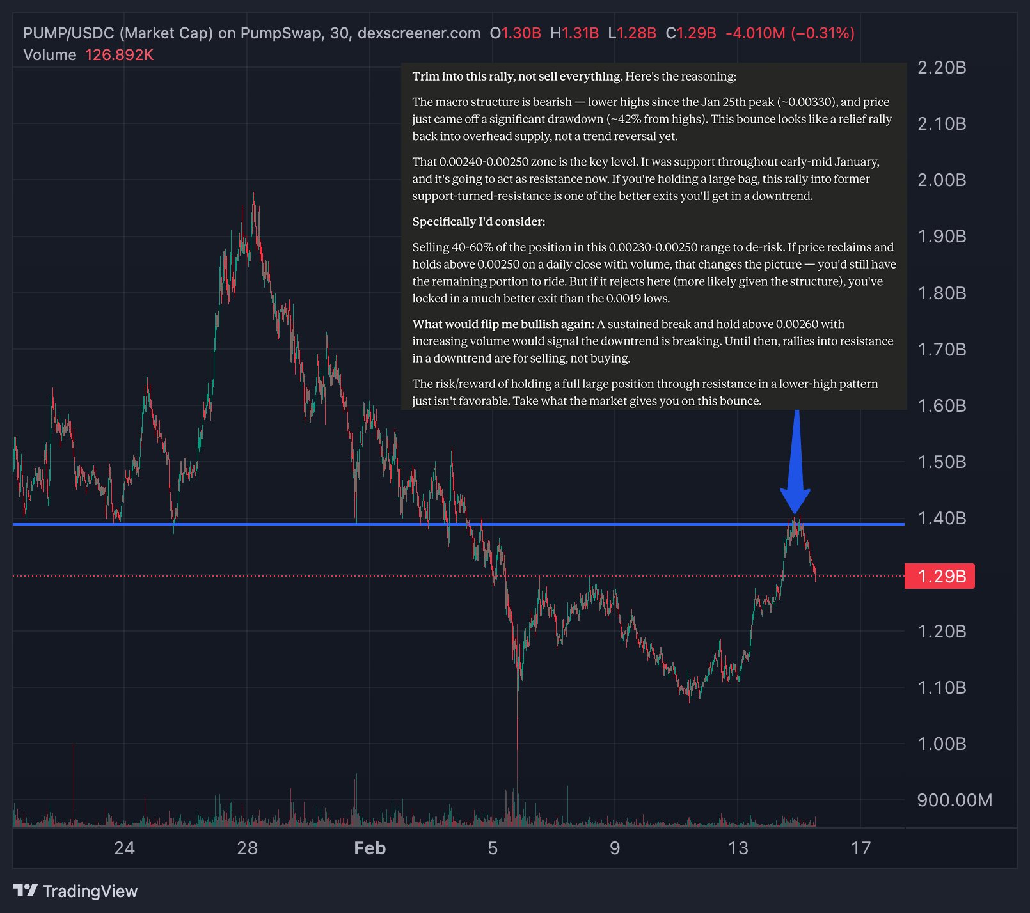This screenshot has width=1030, height=913.
Task: Select the low value 1.28B in legend
Action: click(x=637, y=33)
